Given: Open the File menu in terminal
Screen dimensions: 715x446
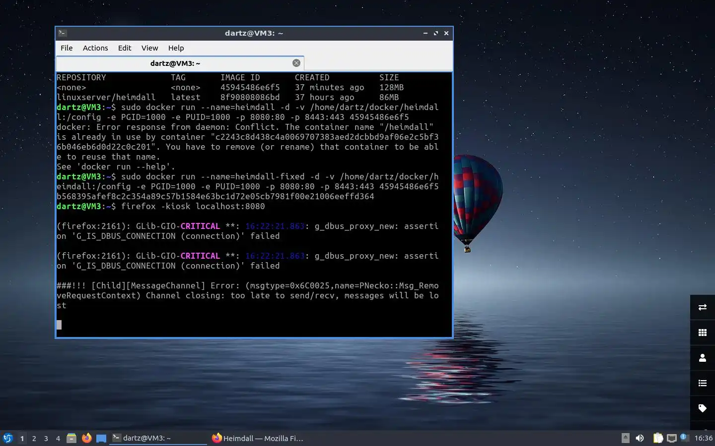Looking at the screenshot, I should (67, 48).
